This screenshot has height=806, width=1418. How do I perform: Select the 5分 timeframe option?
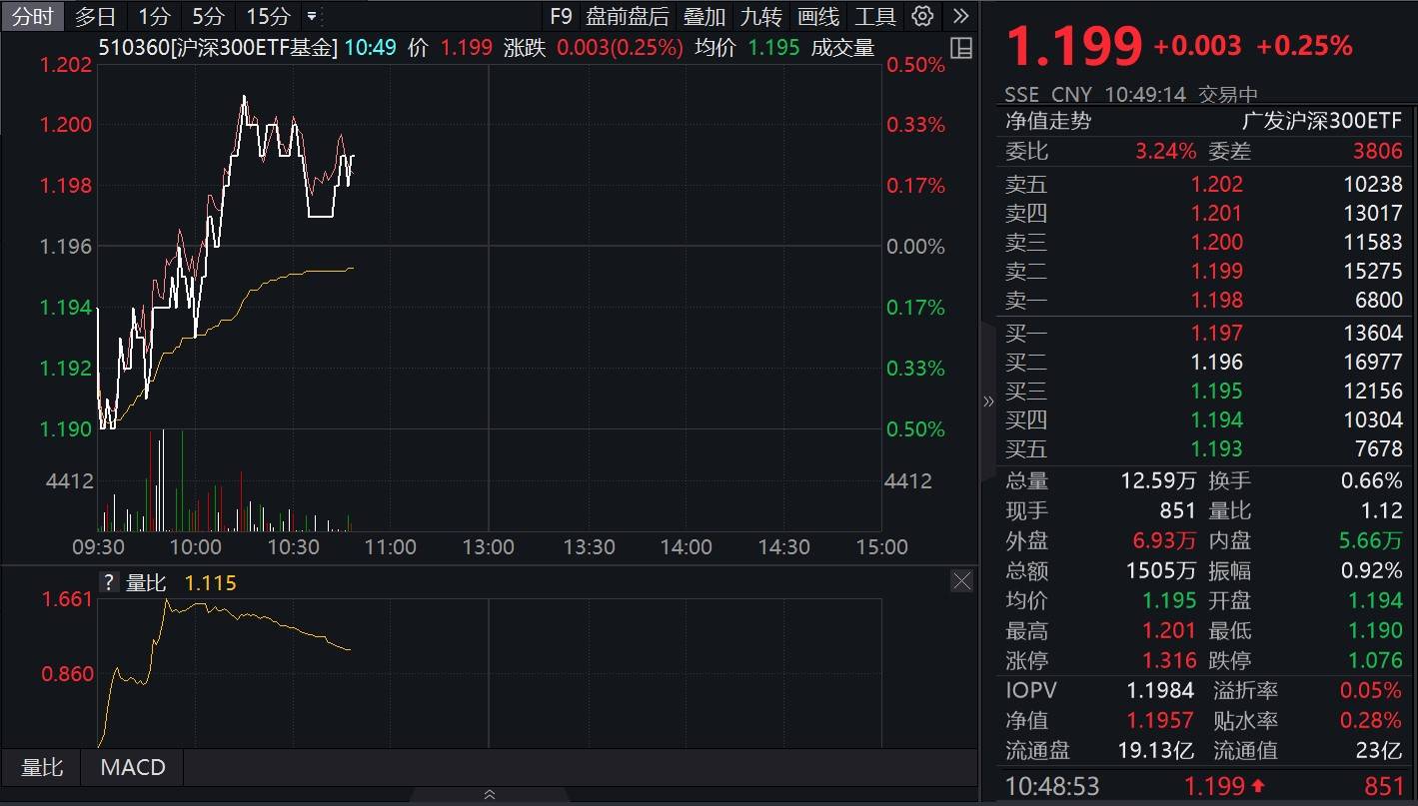[x=209, y=16]
